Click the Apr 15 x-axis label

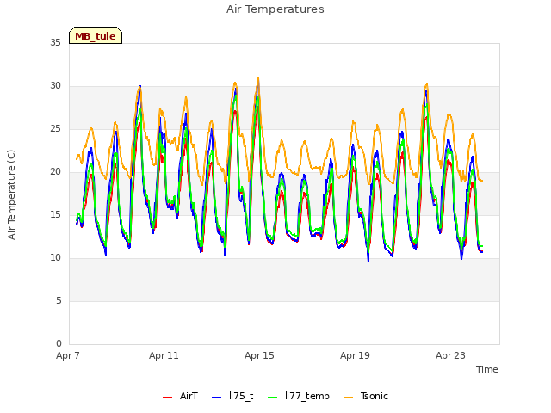click(x=259, y=355)
